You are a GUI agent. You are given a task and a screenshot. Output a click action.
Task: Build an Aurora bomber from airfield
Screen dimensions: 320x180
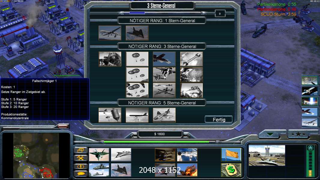tap(121, 154)
